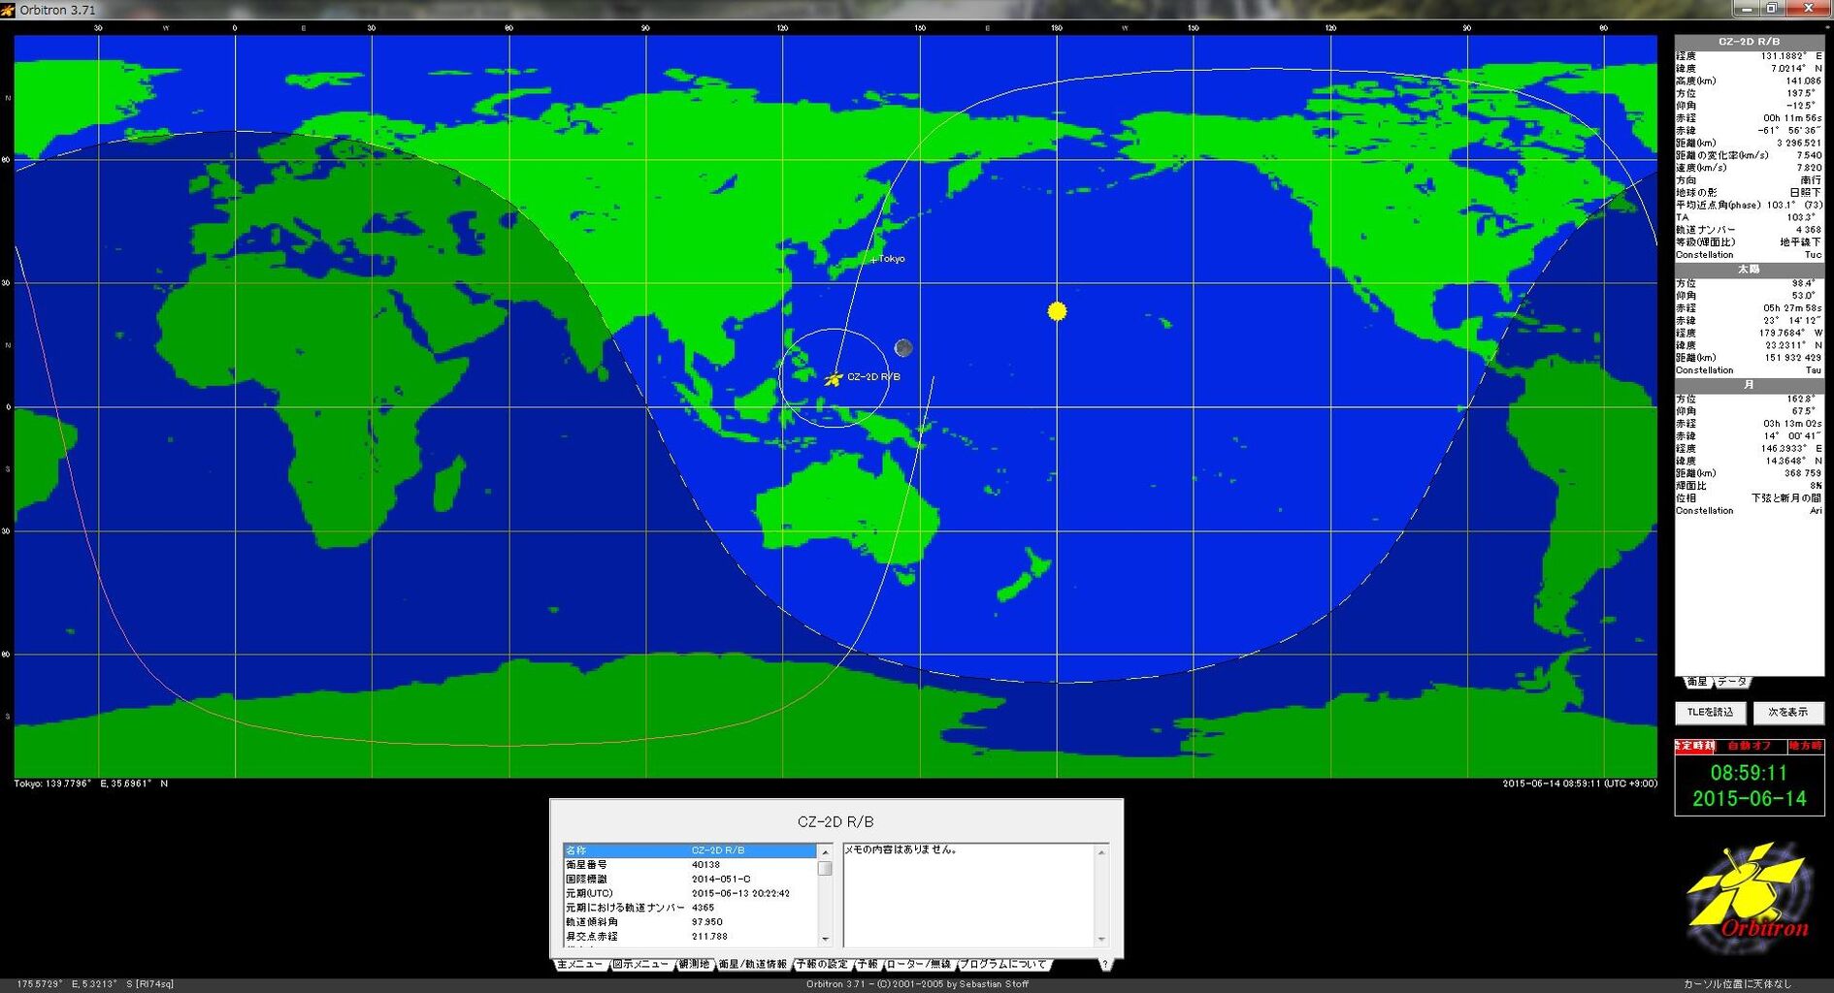This screenshot has width=1834, height=993.
Task: Open the ローター/無線 tab
Action: tap(919, 965)
